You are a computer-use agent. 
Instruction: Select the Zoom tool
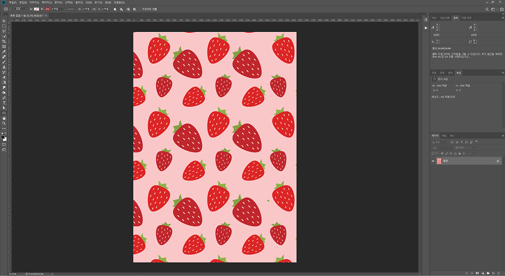point(4,123)
